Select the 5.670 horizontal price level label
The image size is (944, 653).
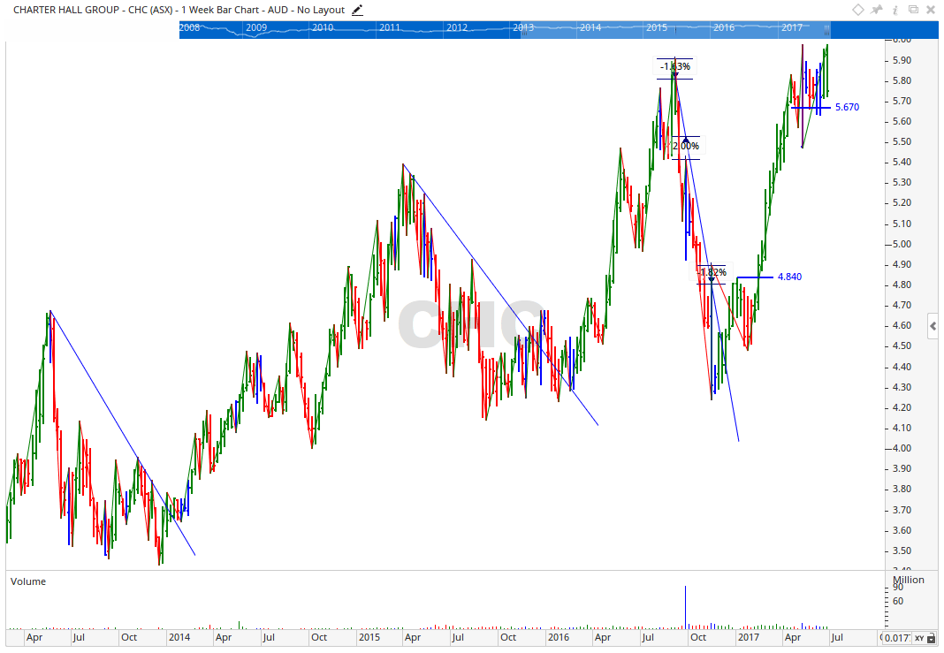click(x=847, y=107)
